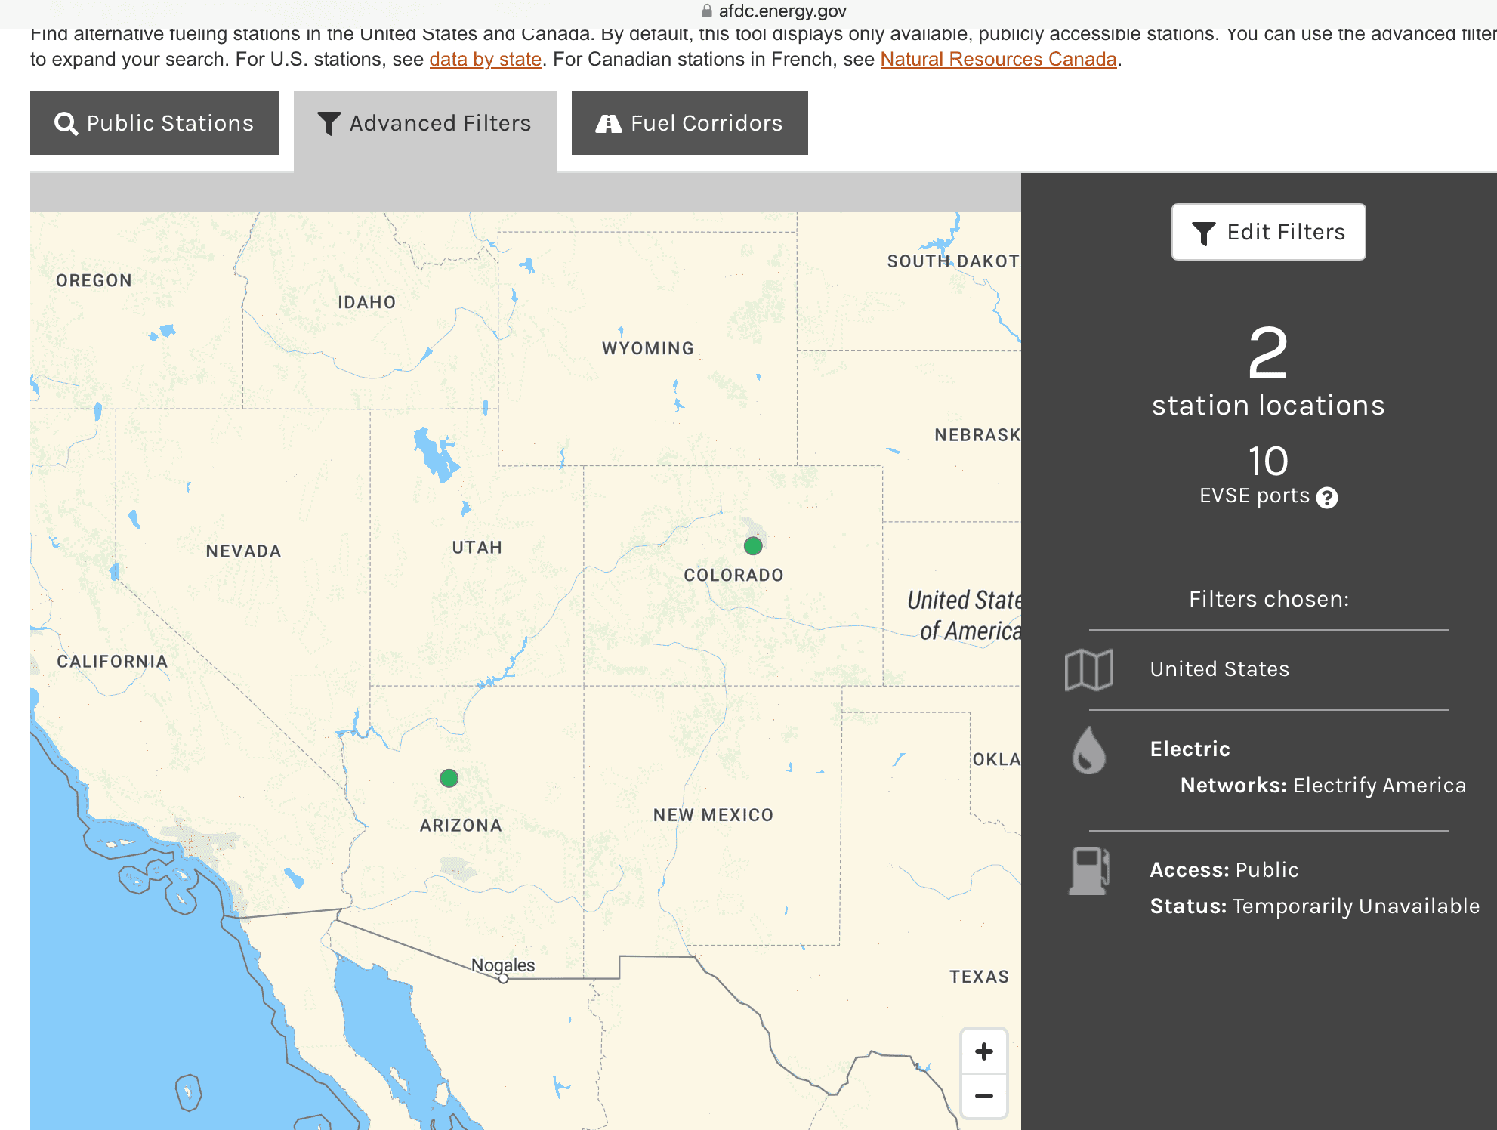
Task: Click the Networks: Electrify America filter text
Action: click(x=1323, y=786)
